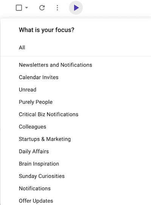Pick the Brain Inspiration focus
Viewport: 151px width, 205px height.
coord(76,164)
